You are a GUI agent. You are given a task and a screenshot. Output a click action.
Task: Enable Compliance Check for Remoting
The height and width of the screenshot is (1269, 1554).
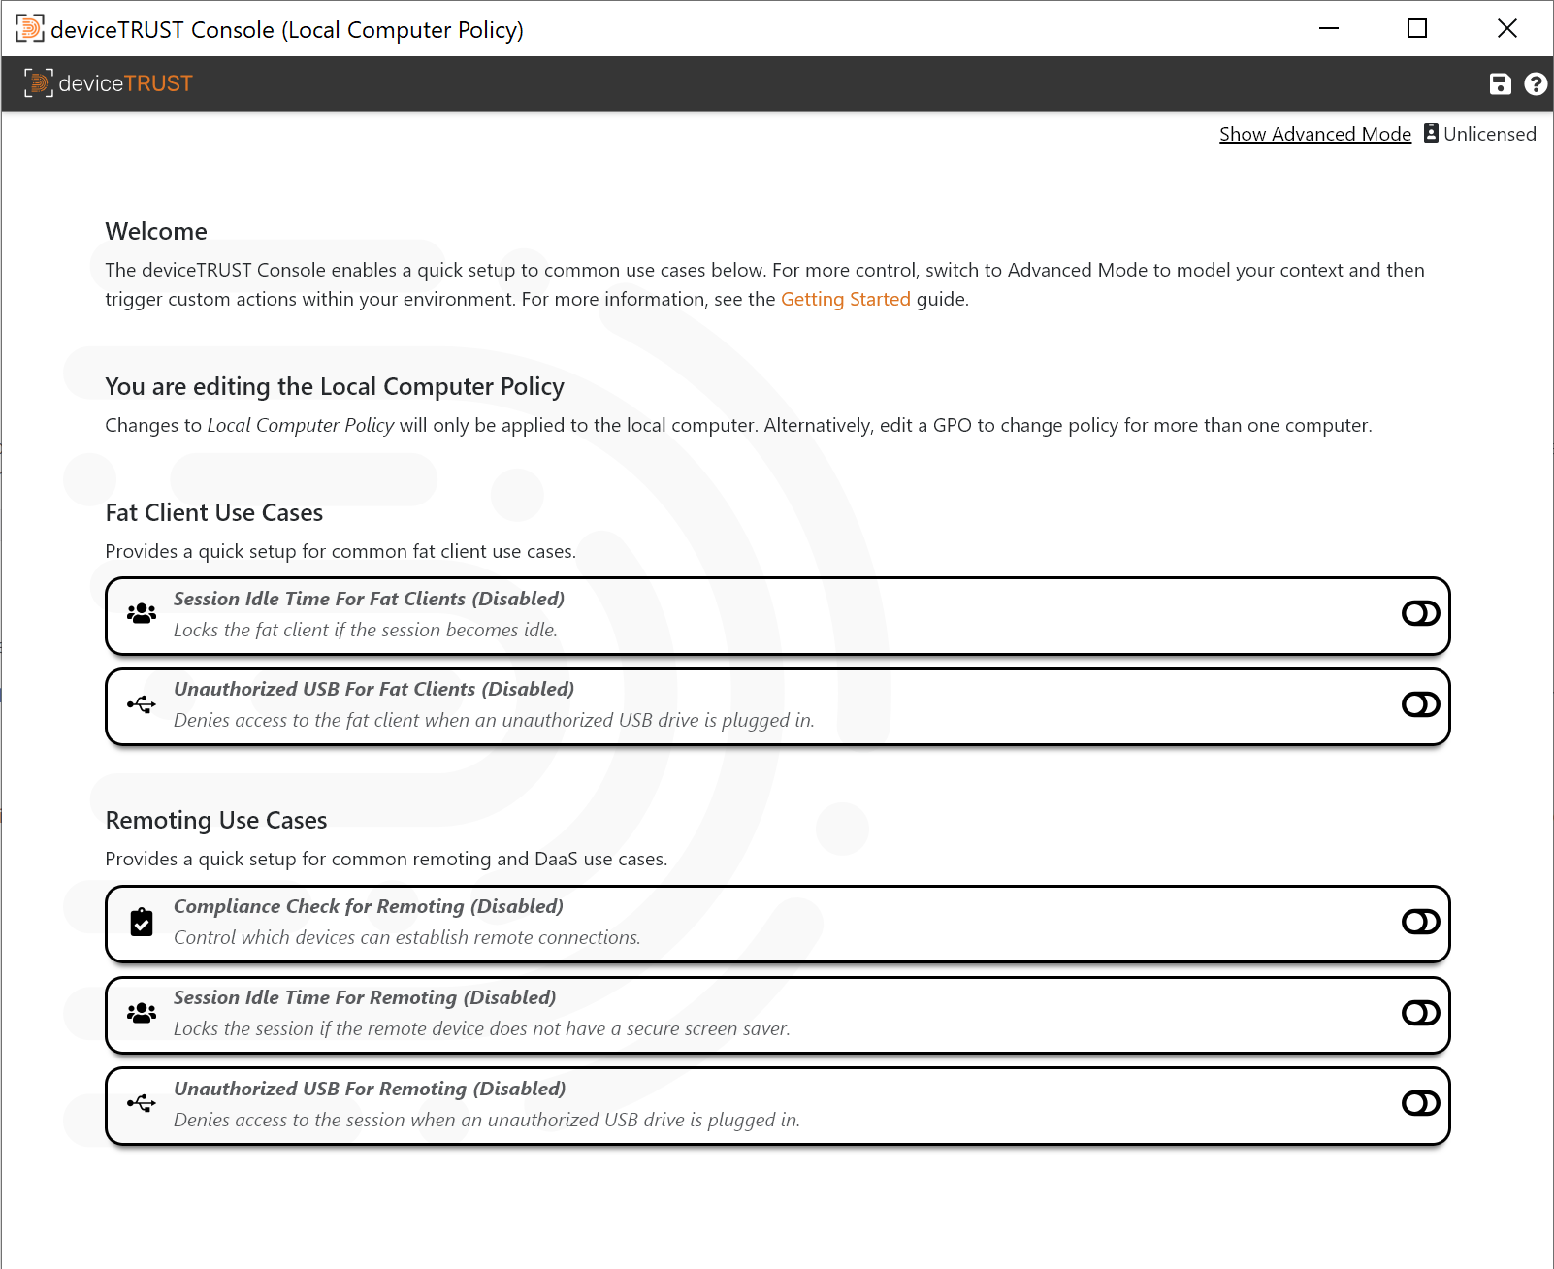tap(1419, 923)
